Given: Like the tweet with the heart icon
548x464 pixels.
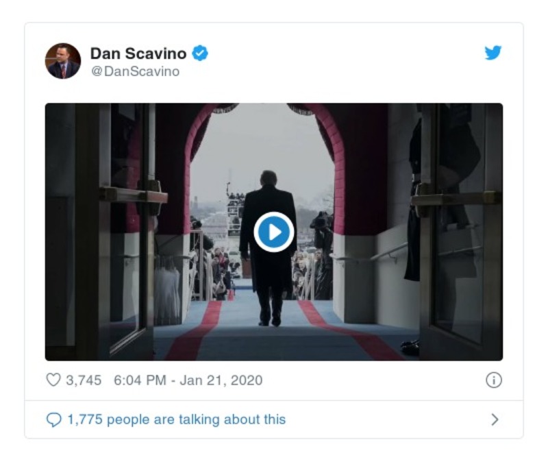Looking at the screenshot, I should click(x=53, y=380).
